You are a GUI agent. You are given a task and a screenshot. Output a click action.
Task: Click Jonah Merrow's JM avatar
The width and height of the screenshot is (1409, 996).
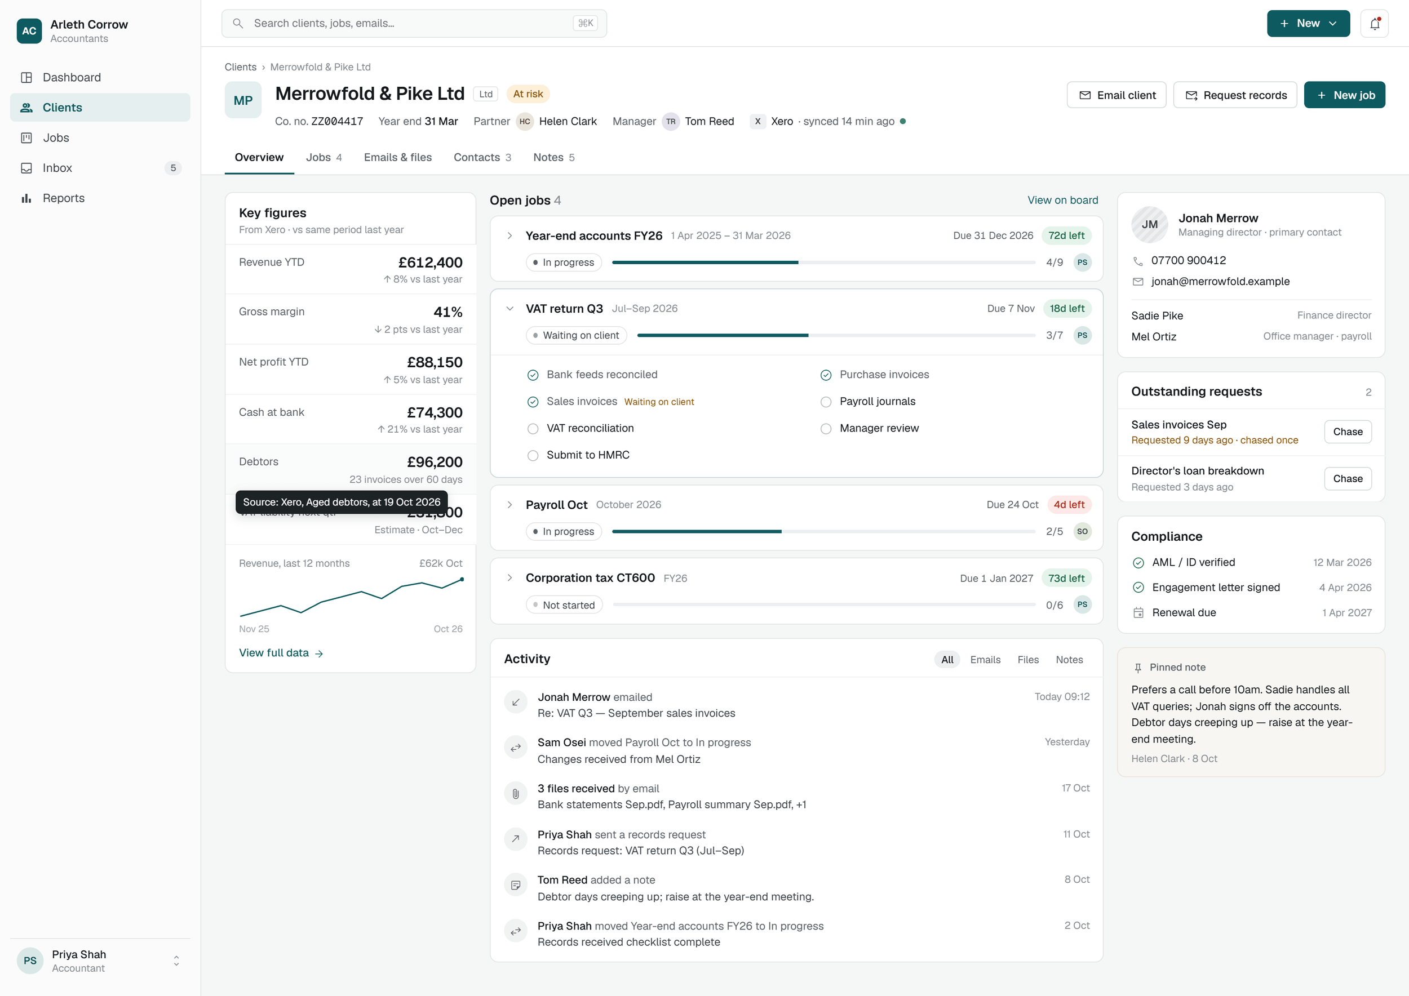click(1149, 224)
